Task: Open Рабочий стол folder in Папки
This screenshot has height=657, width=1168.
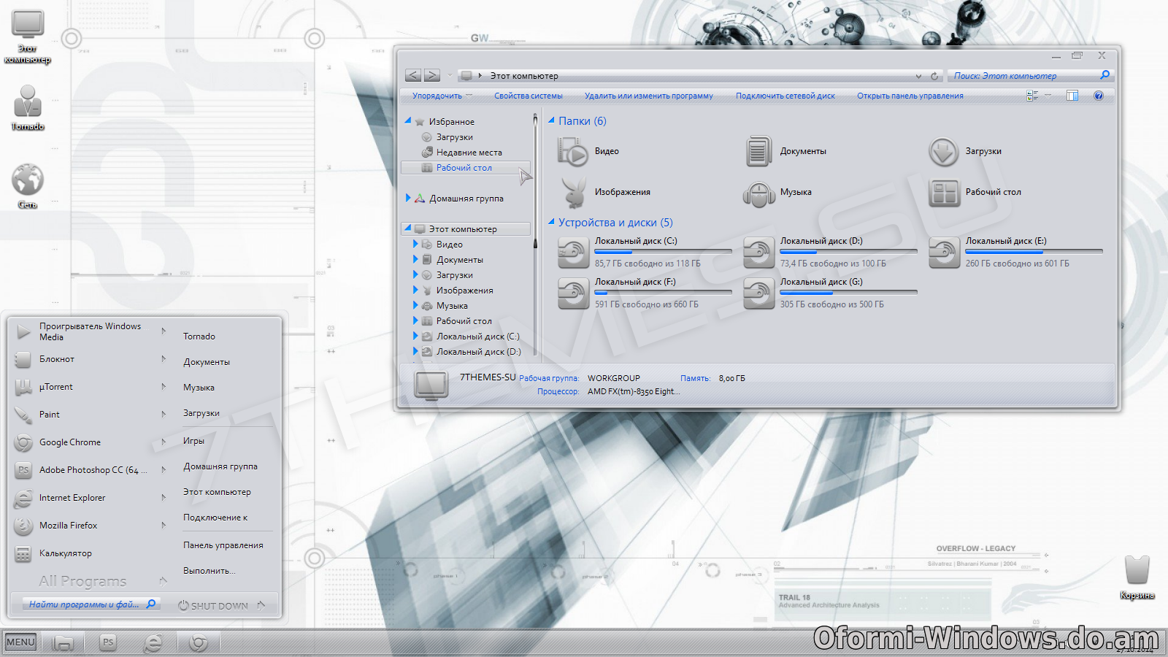Action: click(x=943, y=193)
